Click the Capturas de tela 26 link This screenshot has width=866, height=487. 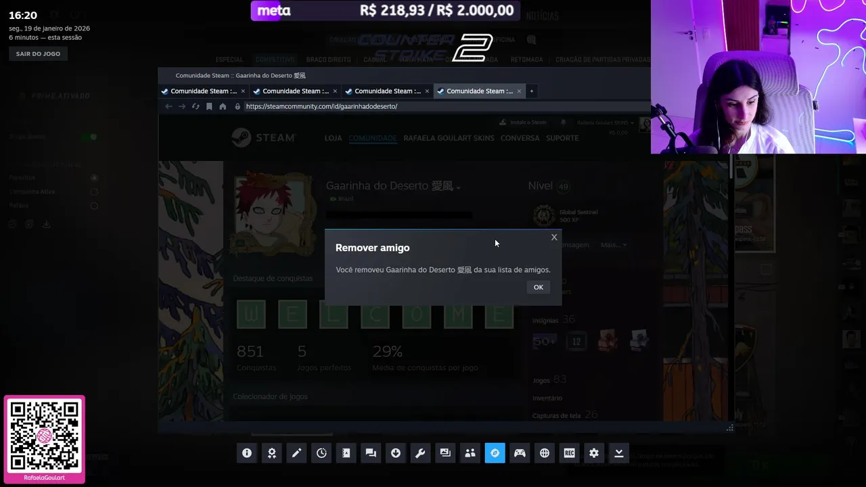pos(565,415)
